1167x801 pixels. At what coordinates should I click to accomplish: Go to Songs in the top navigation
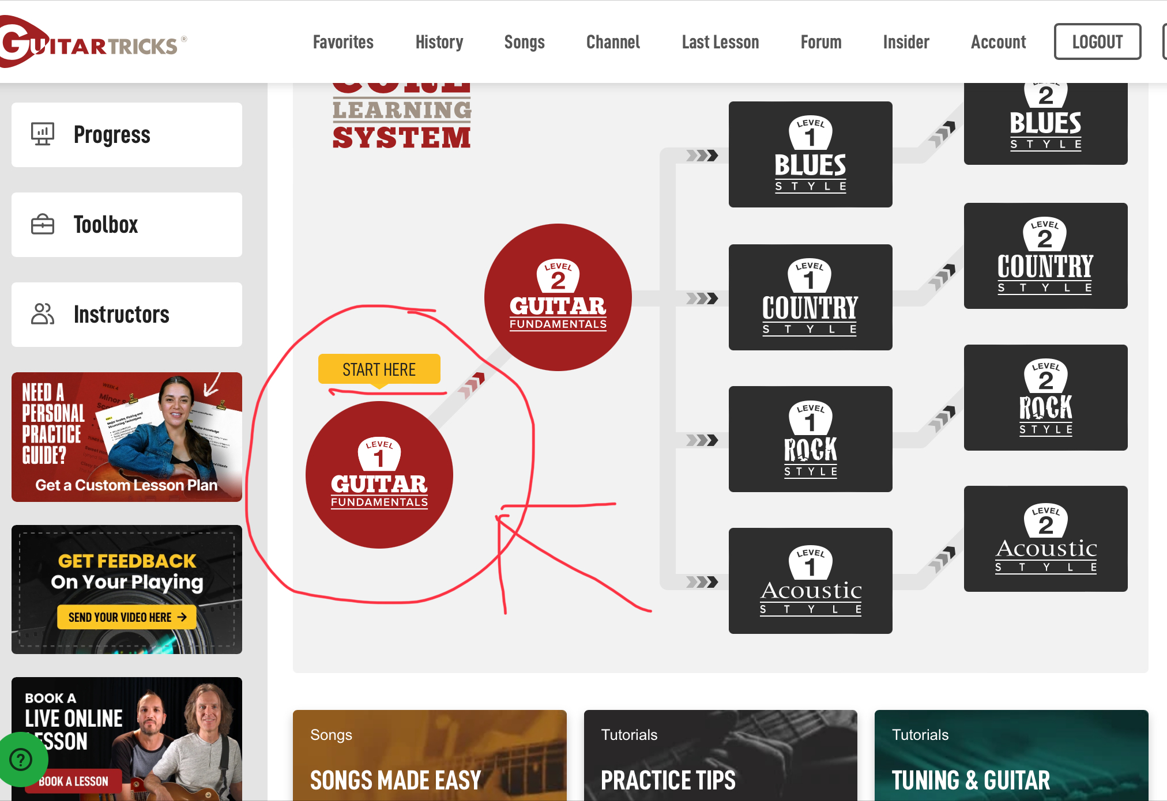525,42
